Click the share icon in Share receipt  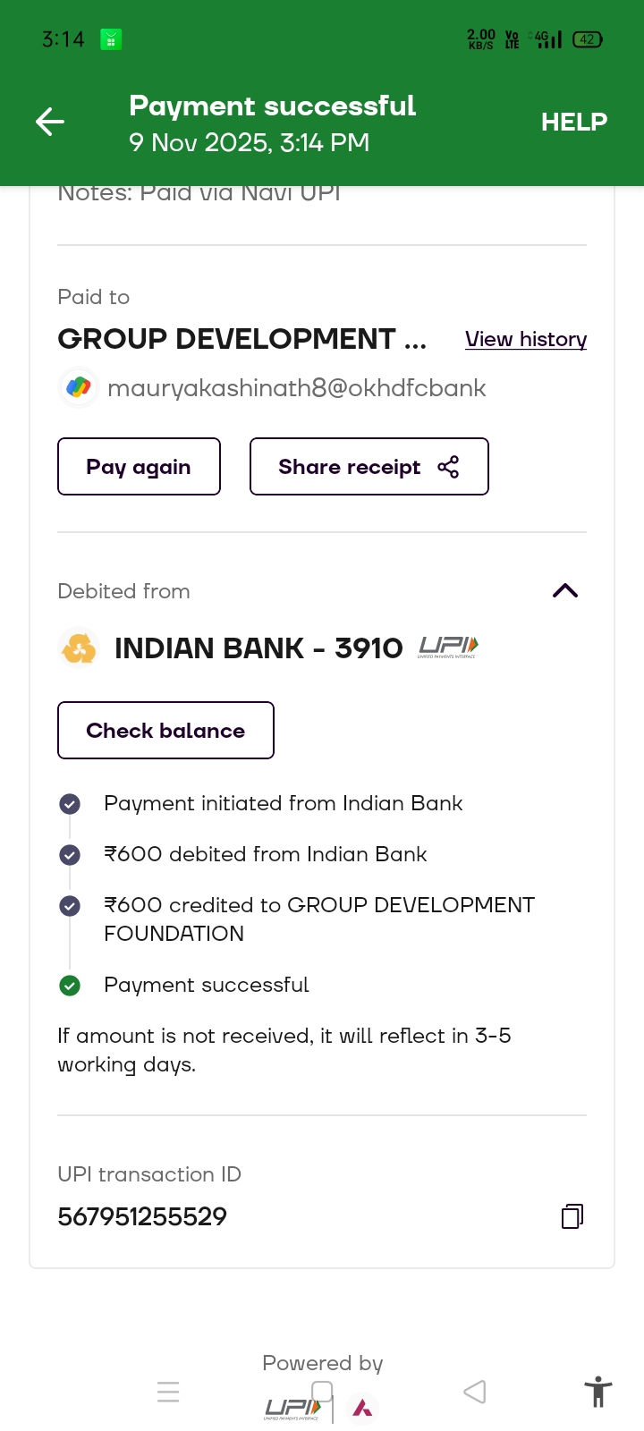click(x=448, y=467)
